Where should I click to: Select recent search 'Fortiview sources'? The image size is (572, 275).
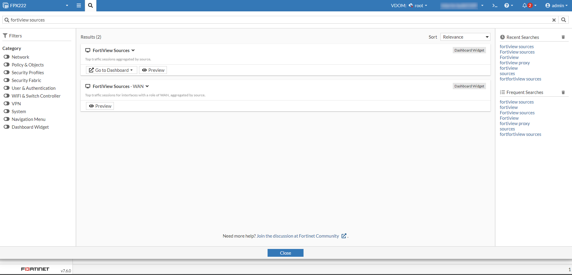517,52
